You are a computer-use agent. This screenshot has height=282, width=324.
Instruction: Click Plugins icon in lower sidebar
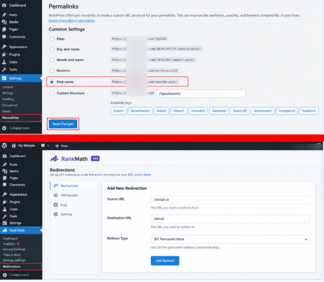(x=4, y=202)
